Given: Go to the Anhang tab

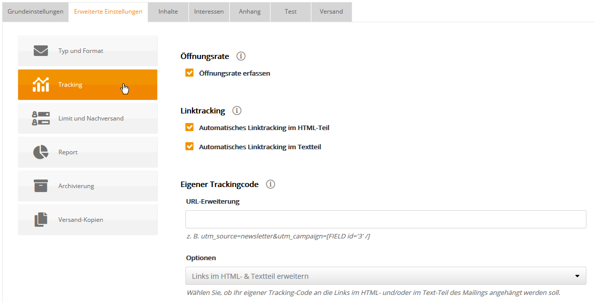Looking at the screenshot, I should pos(250,12).
